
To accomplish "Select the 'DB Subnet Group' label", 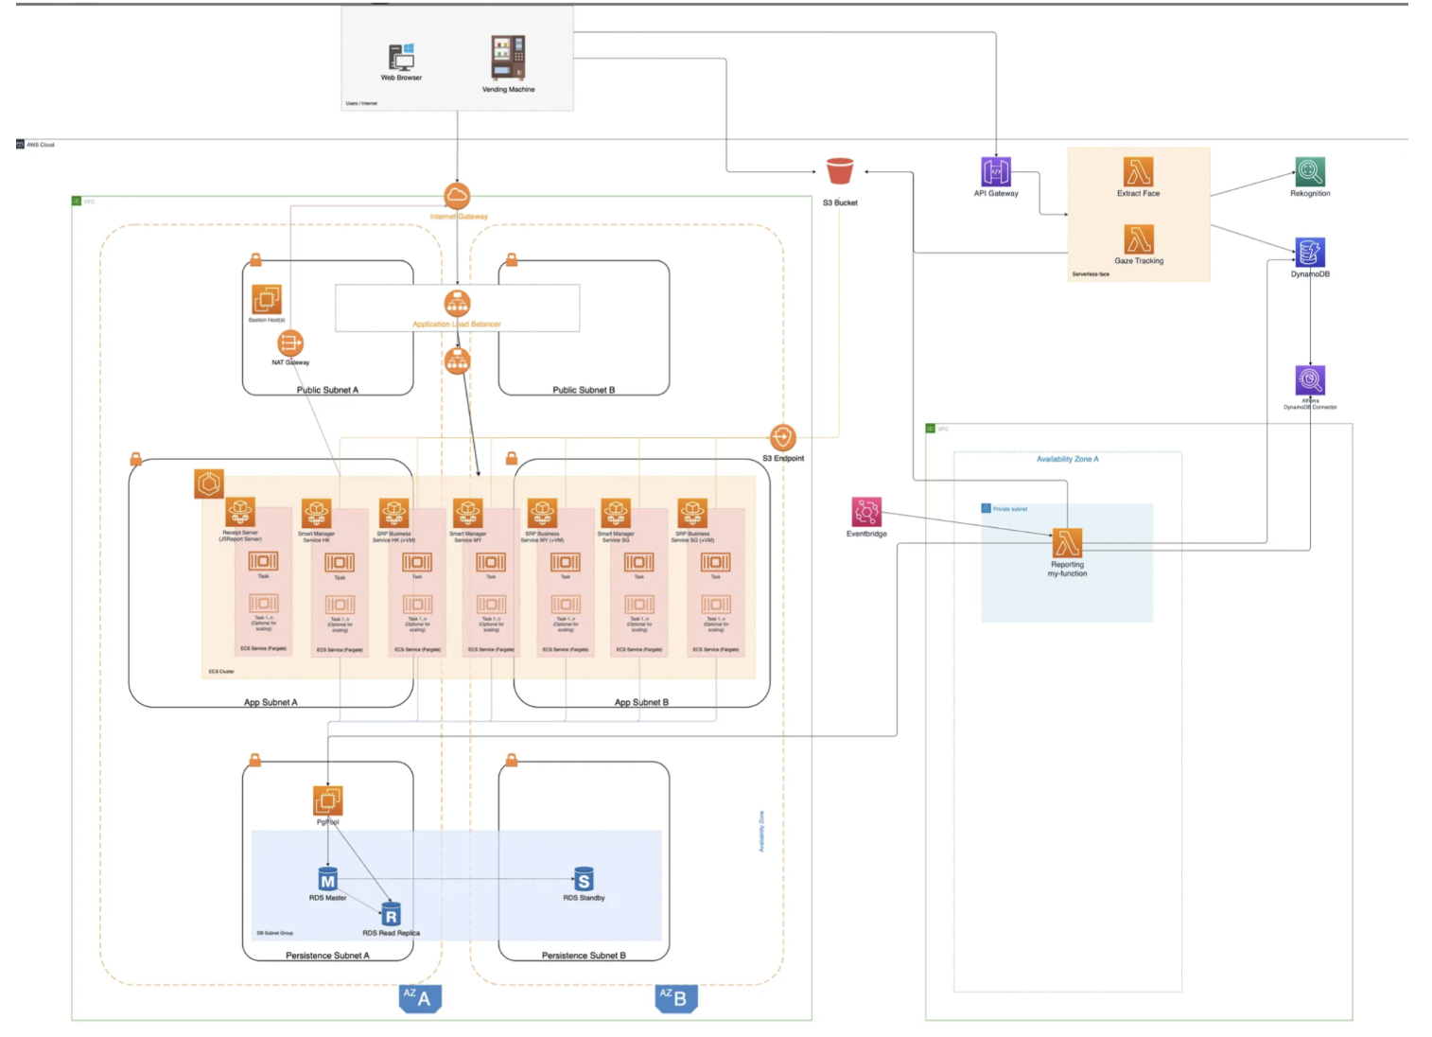I will click(x=274, y=933).
